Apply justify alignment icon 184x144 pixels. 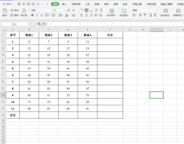pyautogui.click(x=96, y=15)
